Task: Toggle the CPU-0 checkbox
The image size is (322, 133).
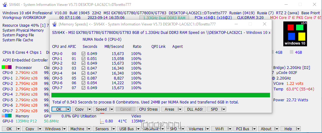Action: click(83, 54)
